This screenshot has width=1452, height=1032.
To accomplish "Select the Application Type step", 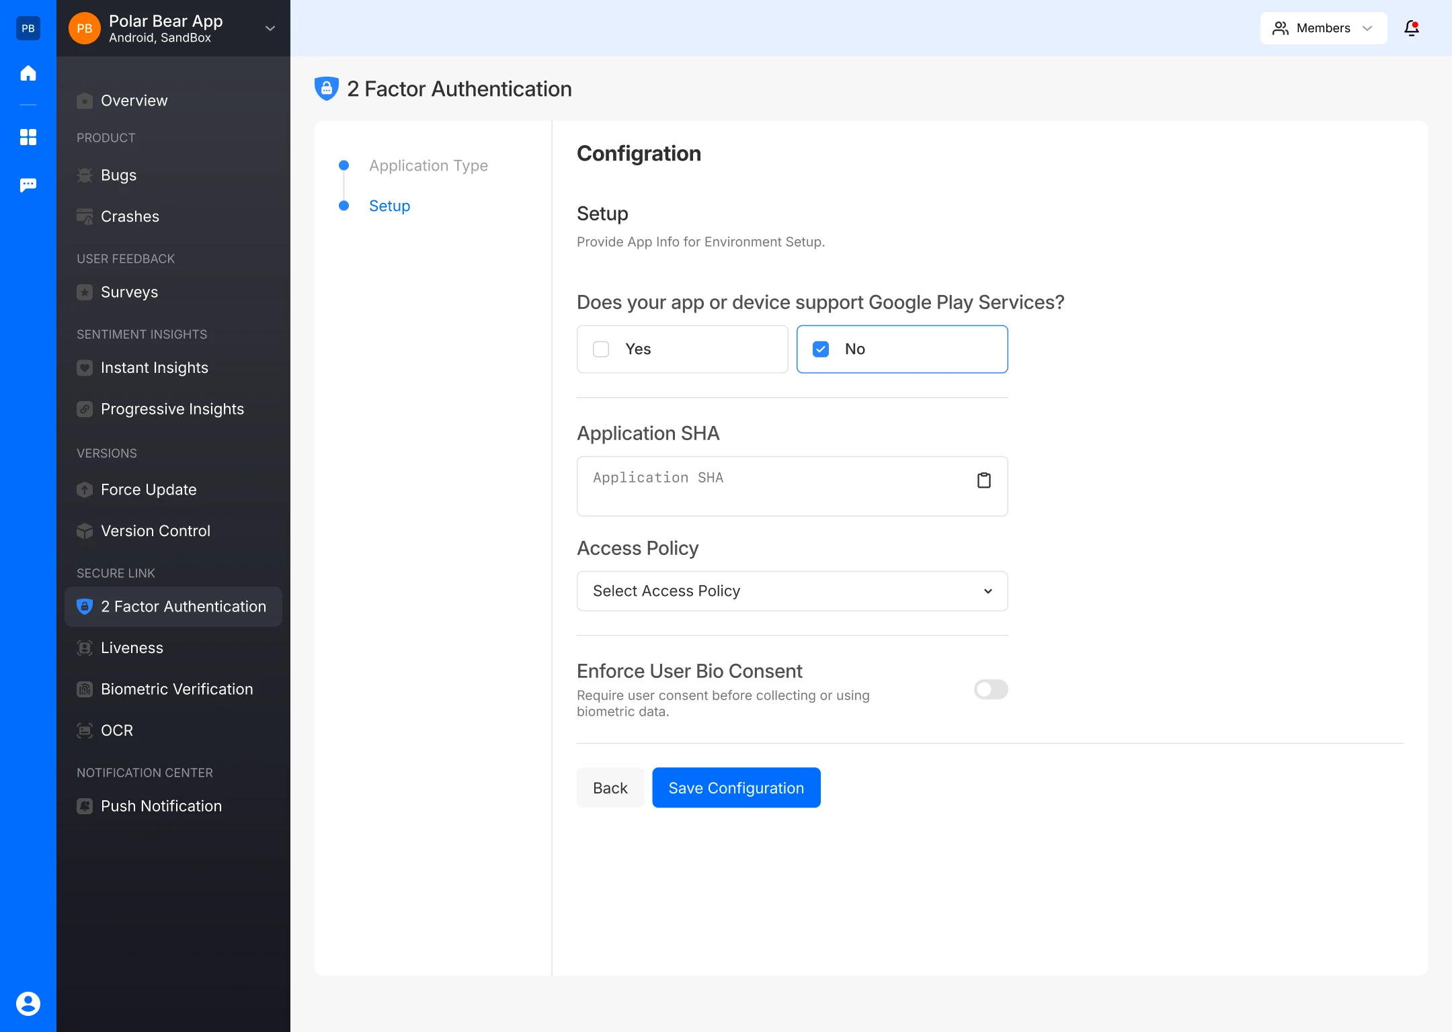I will [428, 165].
